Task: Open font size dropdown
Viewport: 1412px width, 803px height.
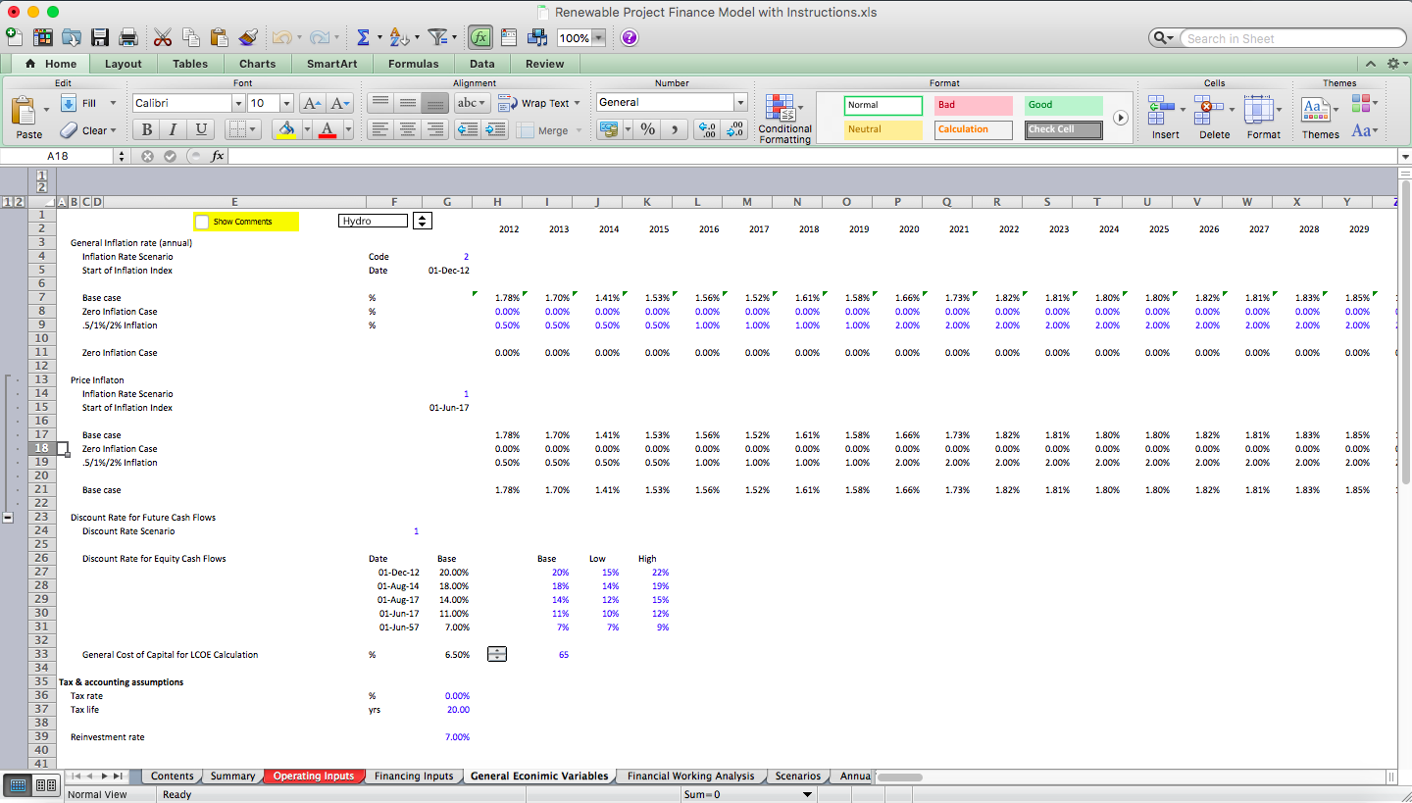Action: (286, 103)
